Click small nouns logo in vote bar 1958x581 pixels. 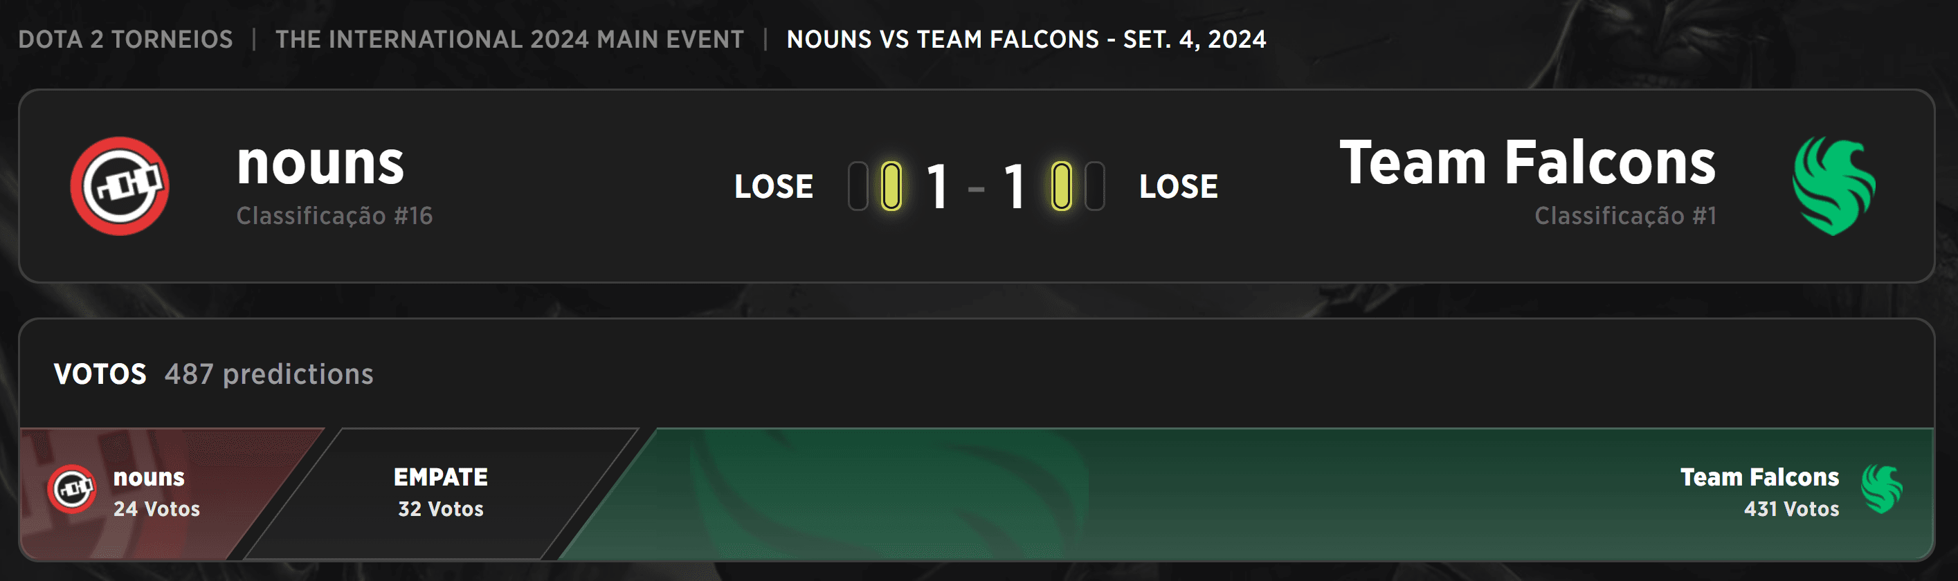point(71,489)
